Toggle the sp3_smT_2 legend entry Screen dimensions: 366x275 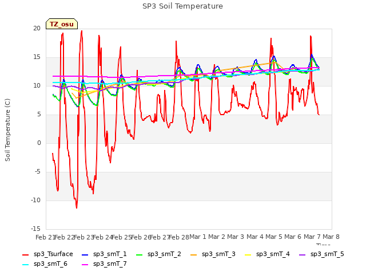158,254
